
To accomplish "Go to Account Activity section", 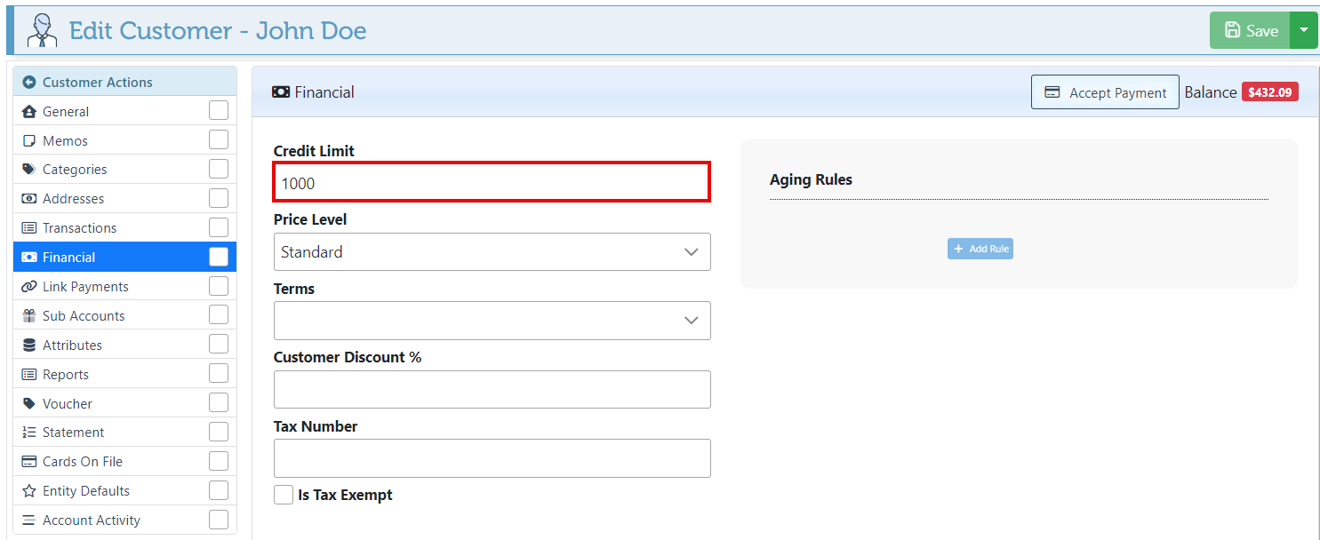I will pyautogui.click(x=91, y=520).
